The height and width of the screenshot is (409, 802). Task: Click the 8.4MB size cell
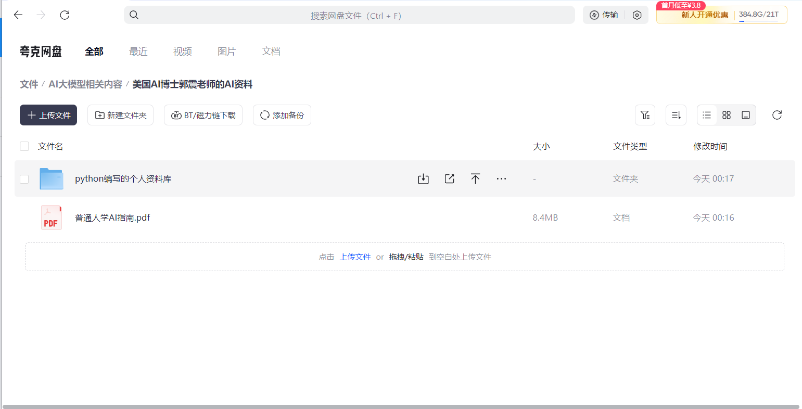pyautogui.click(x=545, y=218)
